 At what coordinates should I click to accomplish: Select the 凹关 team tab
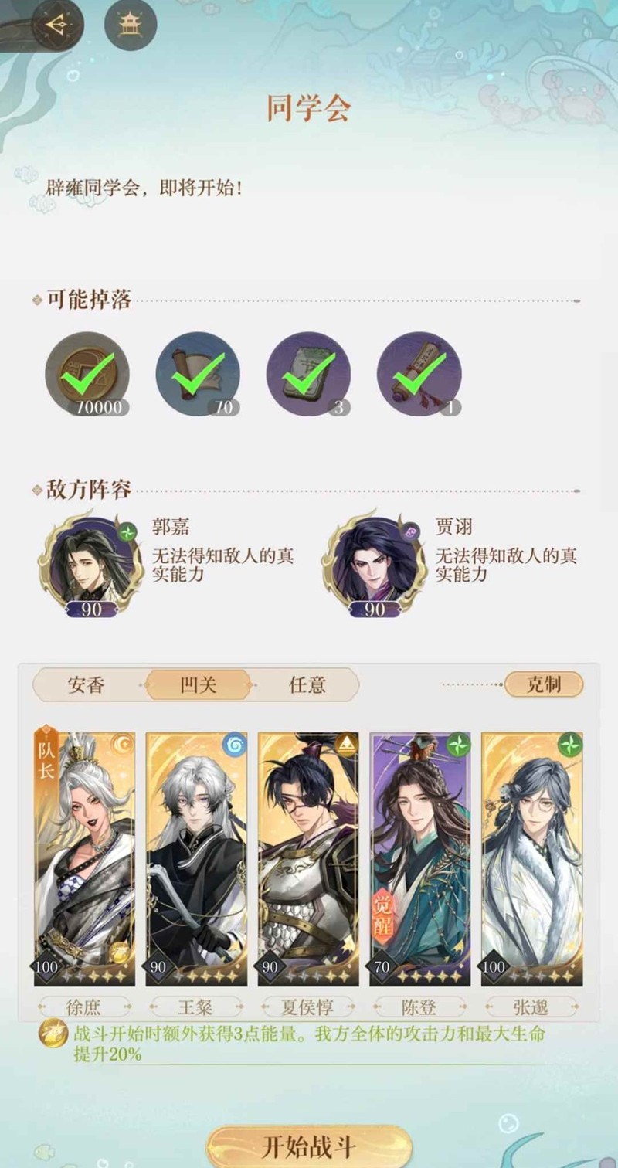[x=198, y=685]
